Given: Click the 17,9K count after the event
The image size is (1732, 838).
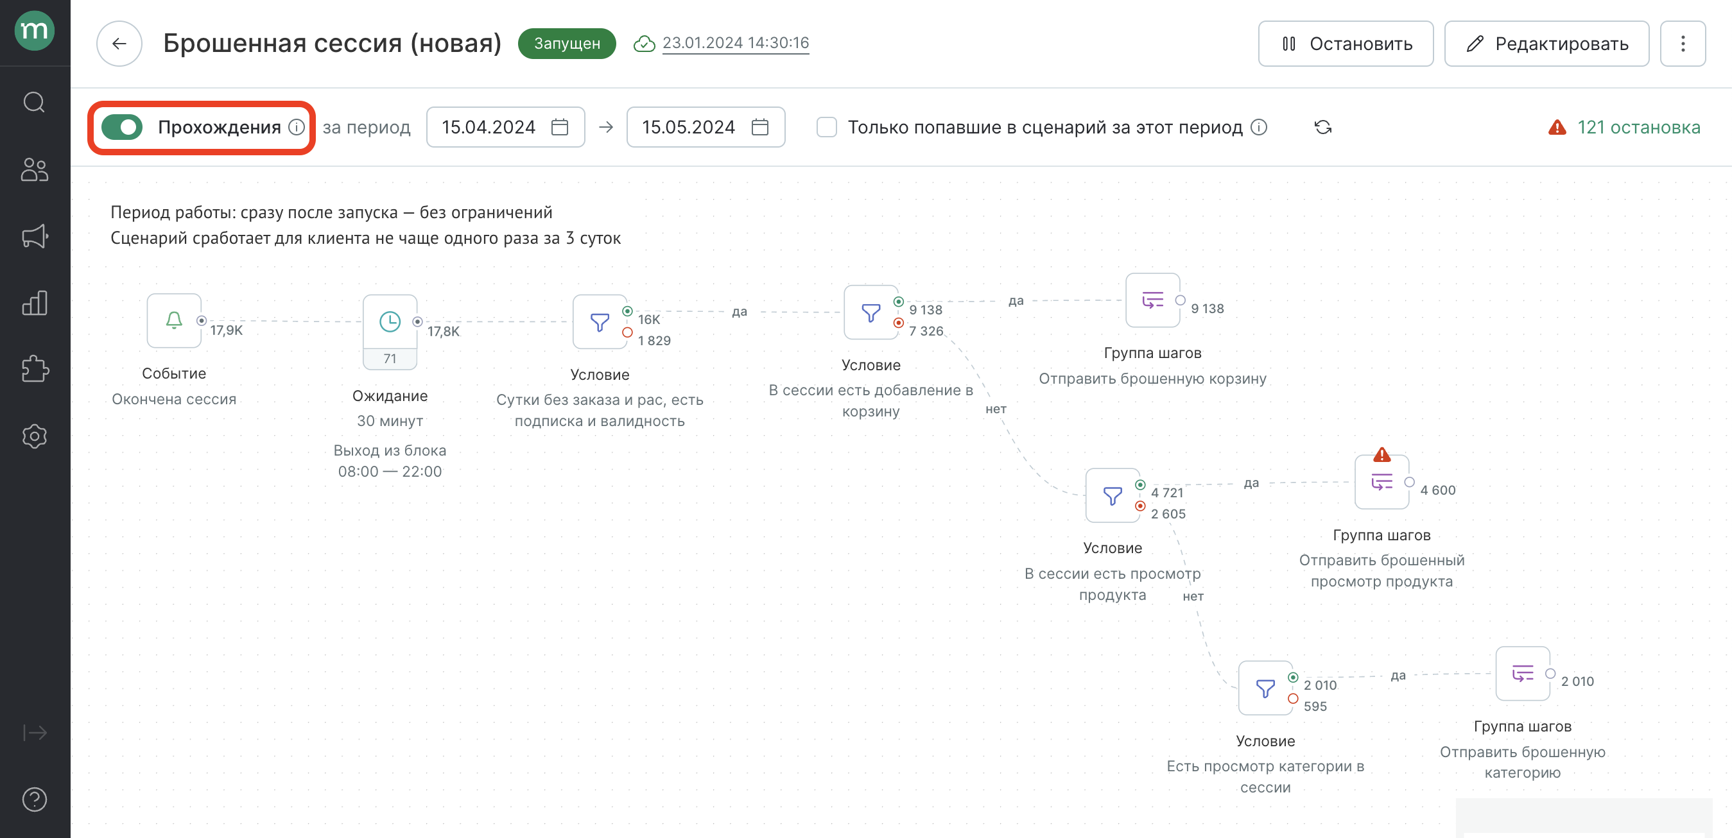Looking at the screenshot, I should [227, 330].
